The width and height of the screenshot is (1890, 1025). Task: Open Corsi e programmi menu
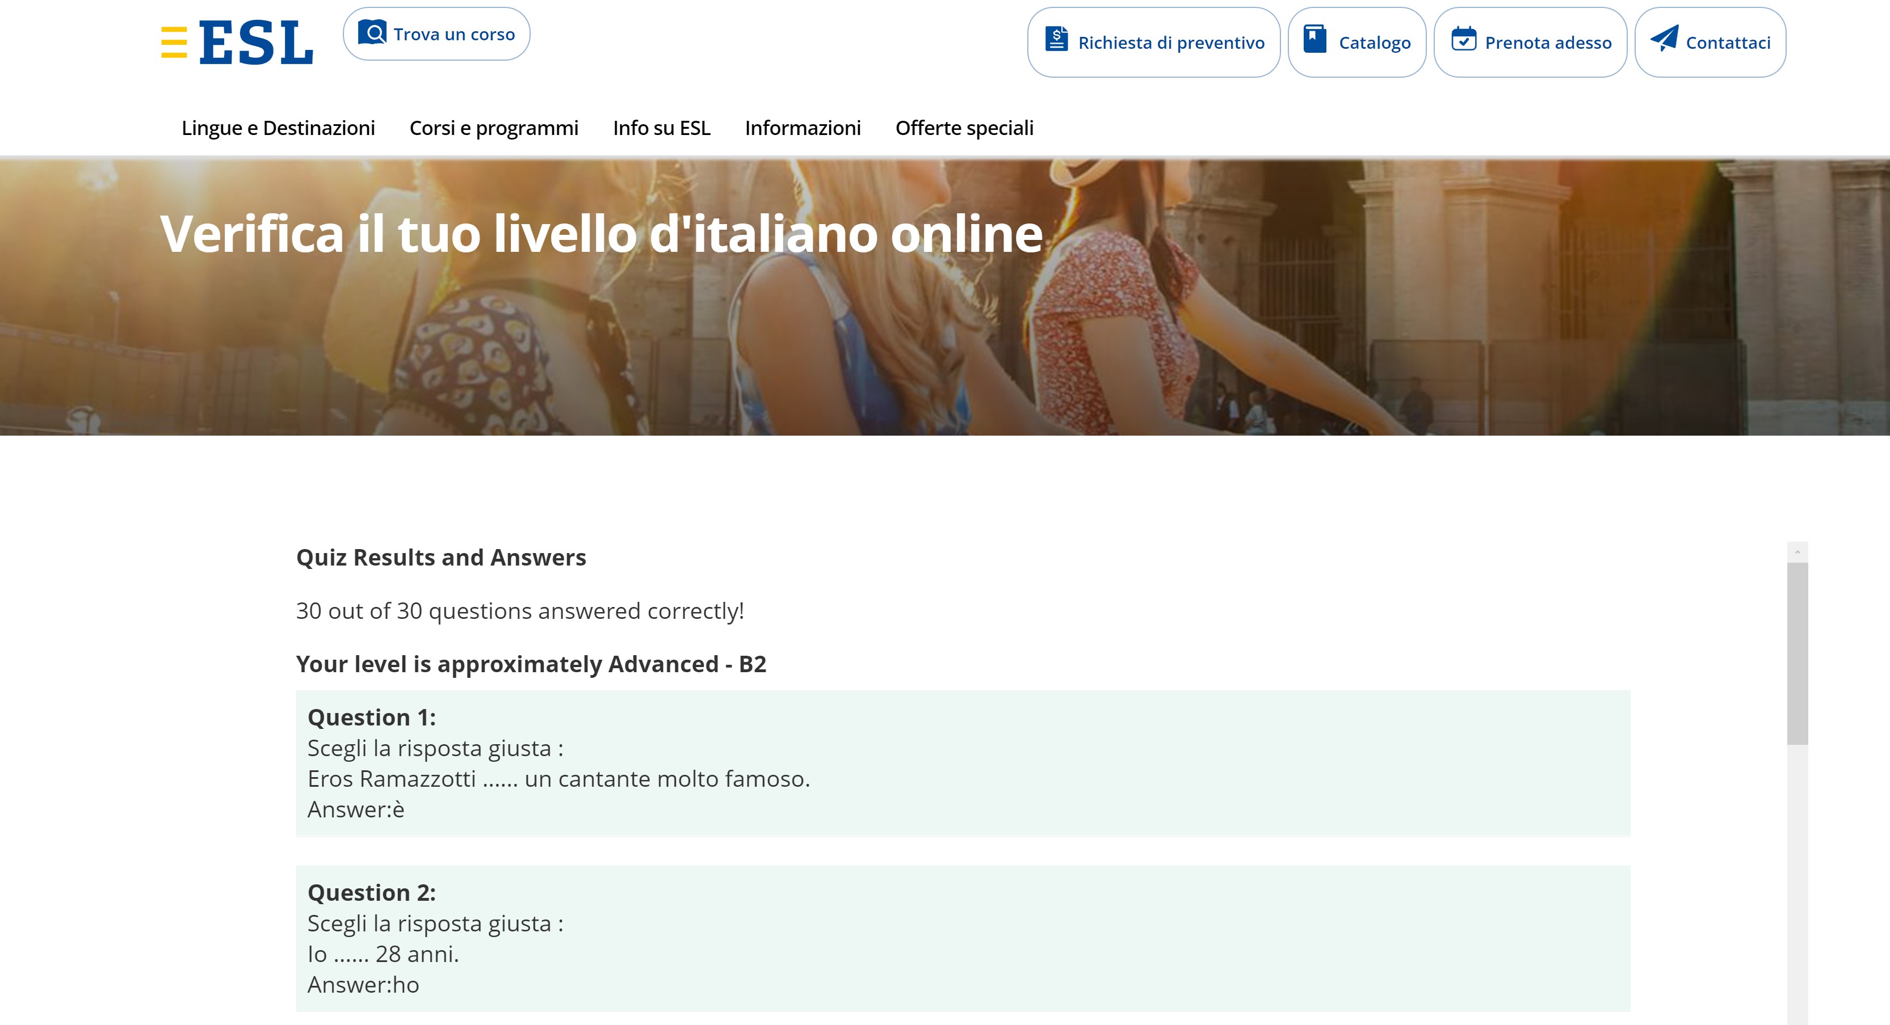(494, 128)
